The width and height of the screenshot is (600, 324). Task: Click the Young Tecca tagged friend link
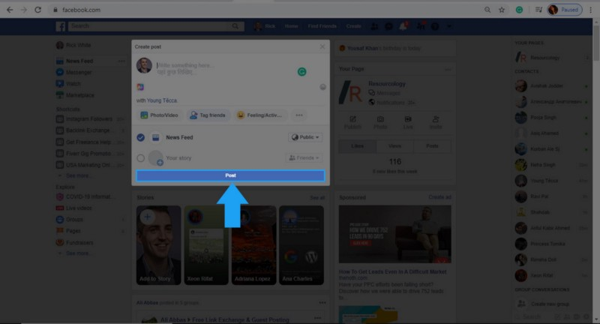tap(162, 100)
